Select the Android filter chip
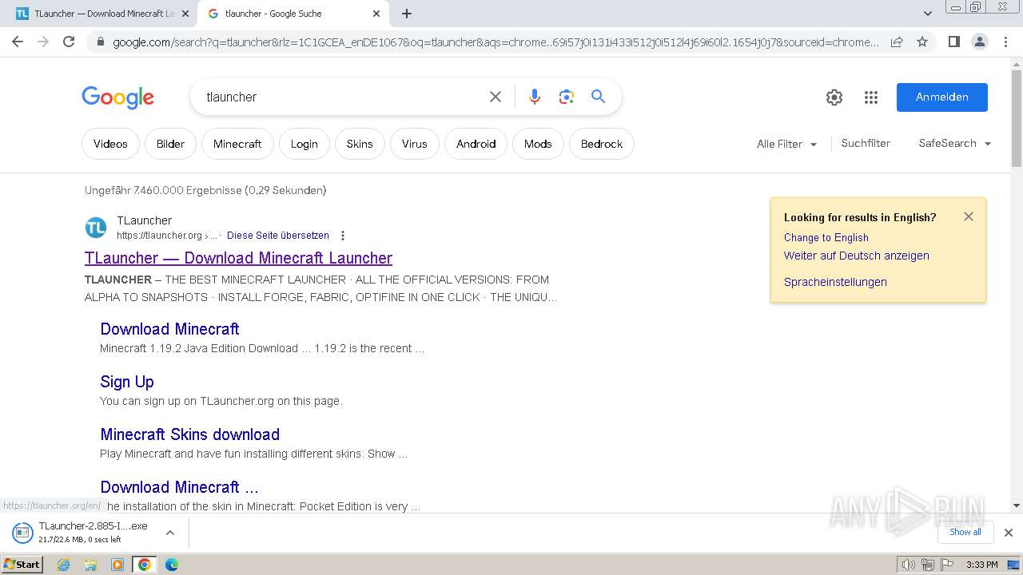The height and width of the screenshot is (575, 1023). pos(476,144)
